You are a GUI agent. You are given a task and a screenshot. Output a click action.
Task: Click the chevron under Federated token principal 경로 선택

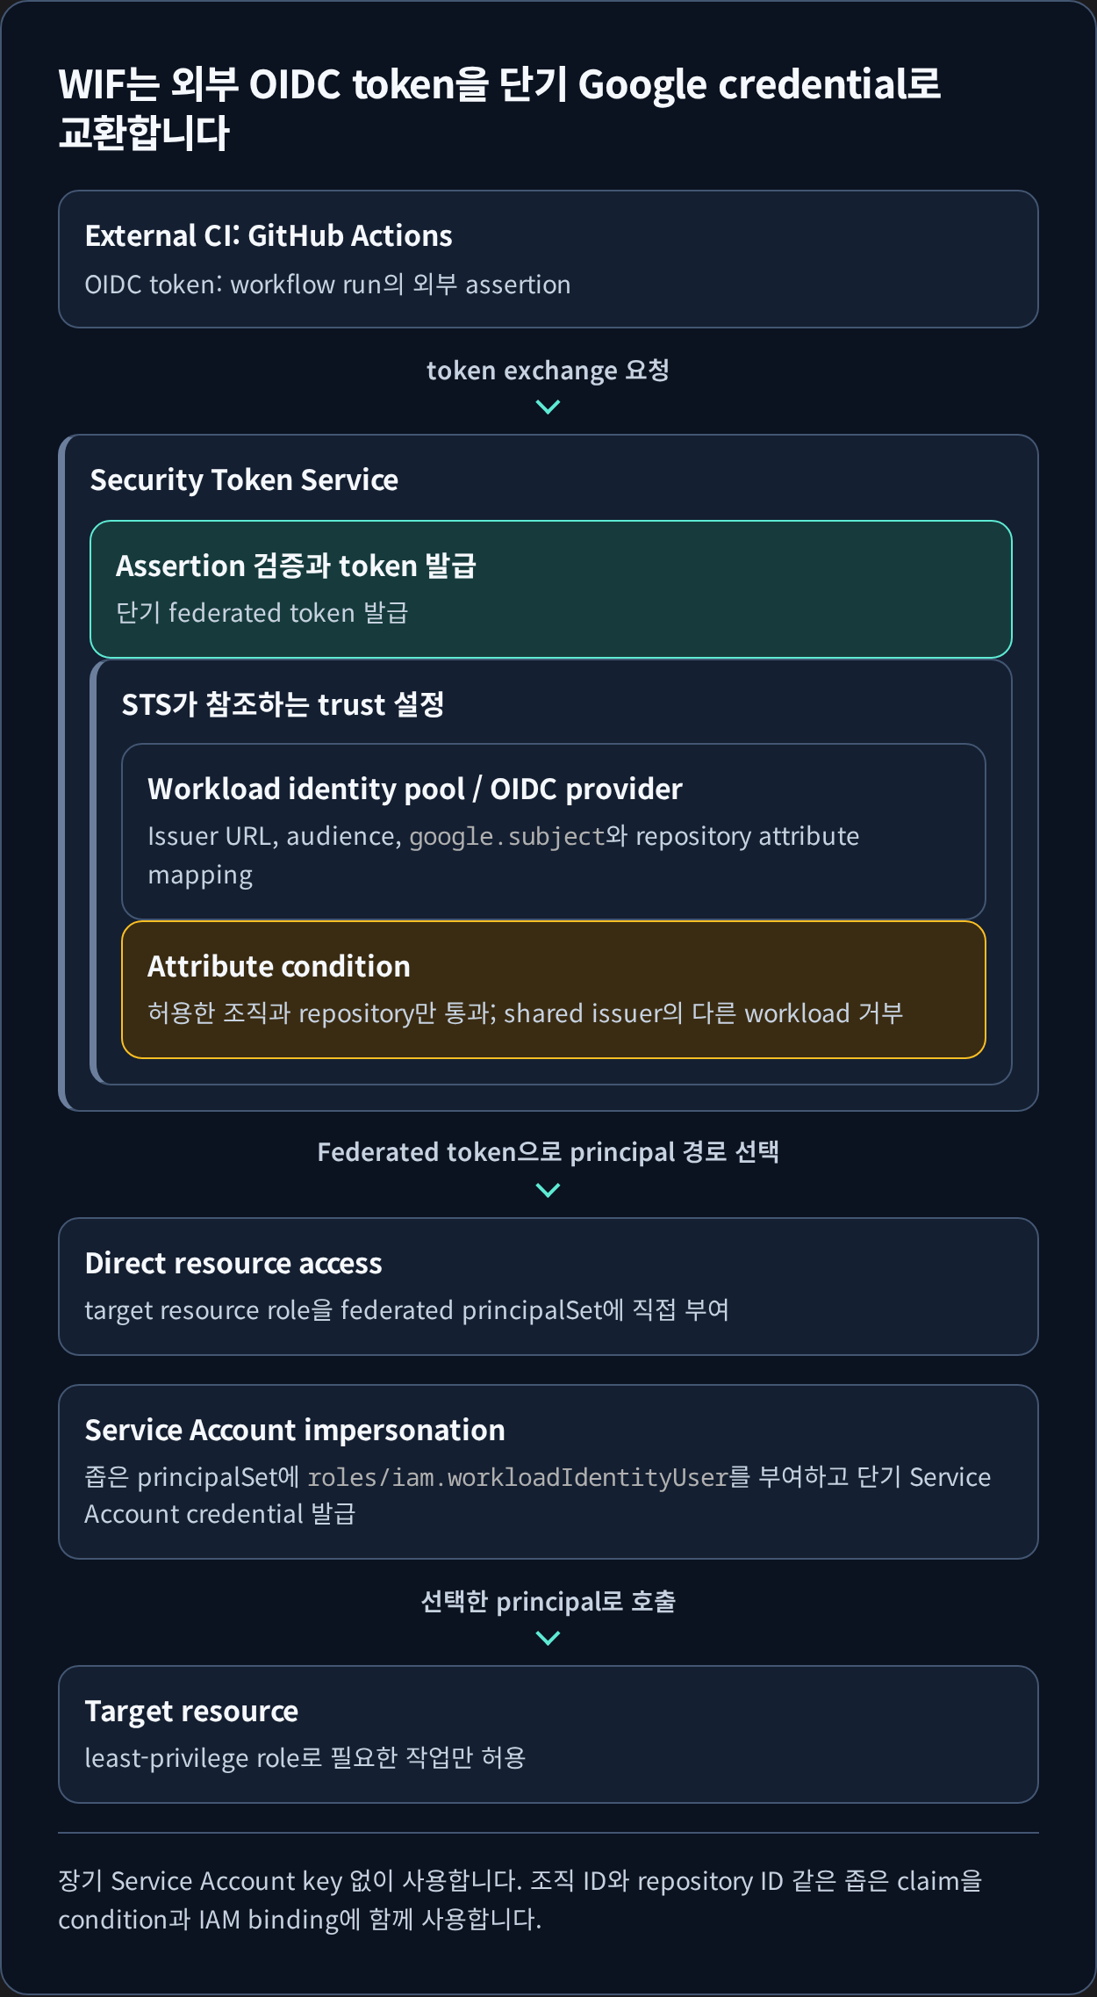coord(548,1190)
